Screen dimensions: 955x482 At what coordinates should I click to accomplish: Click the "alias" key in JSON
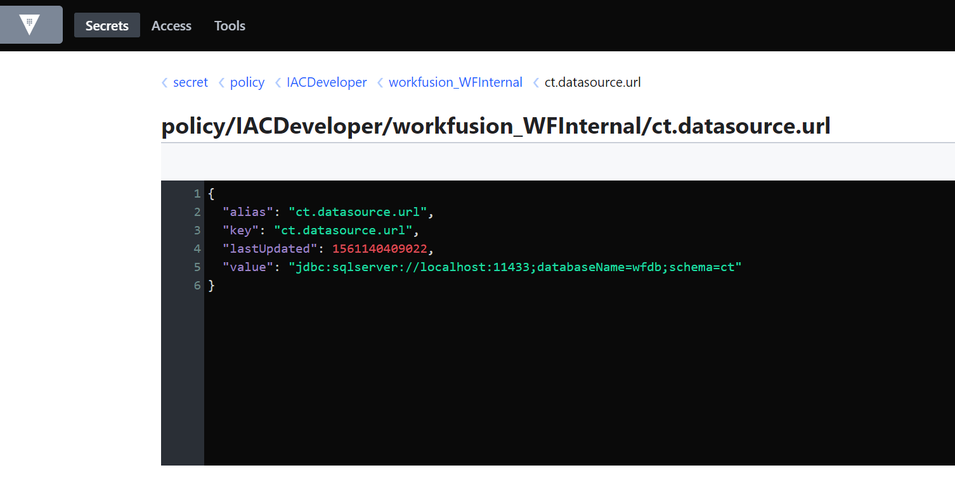[248, 212]
